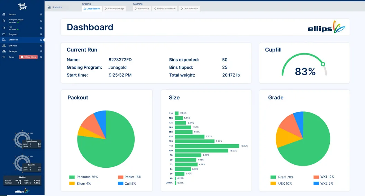The width and height of the screenshot is (365, 196).
Task: Click the Critical failure status badge
Action: coord(28,57)
